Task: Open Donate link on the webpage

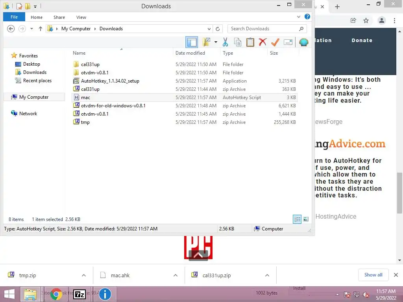Action: (x=362, y=41)
